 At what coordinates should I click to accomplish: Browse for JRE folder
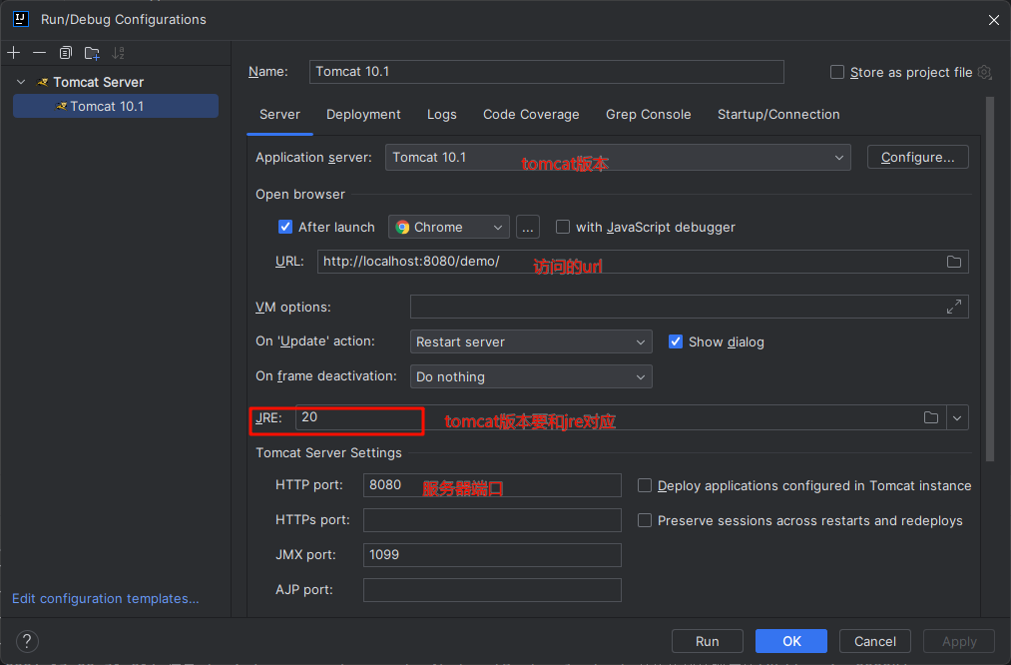click(x=930, y=418)
